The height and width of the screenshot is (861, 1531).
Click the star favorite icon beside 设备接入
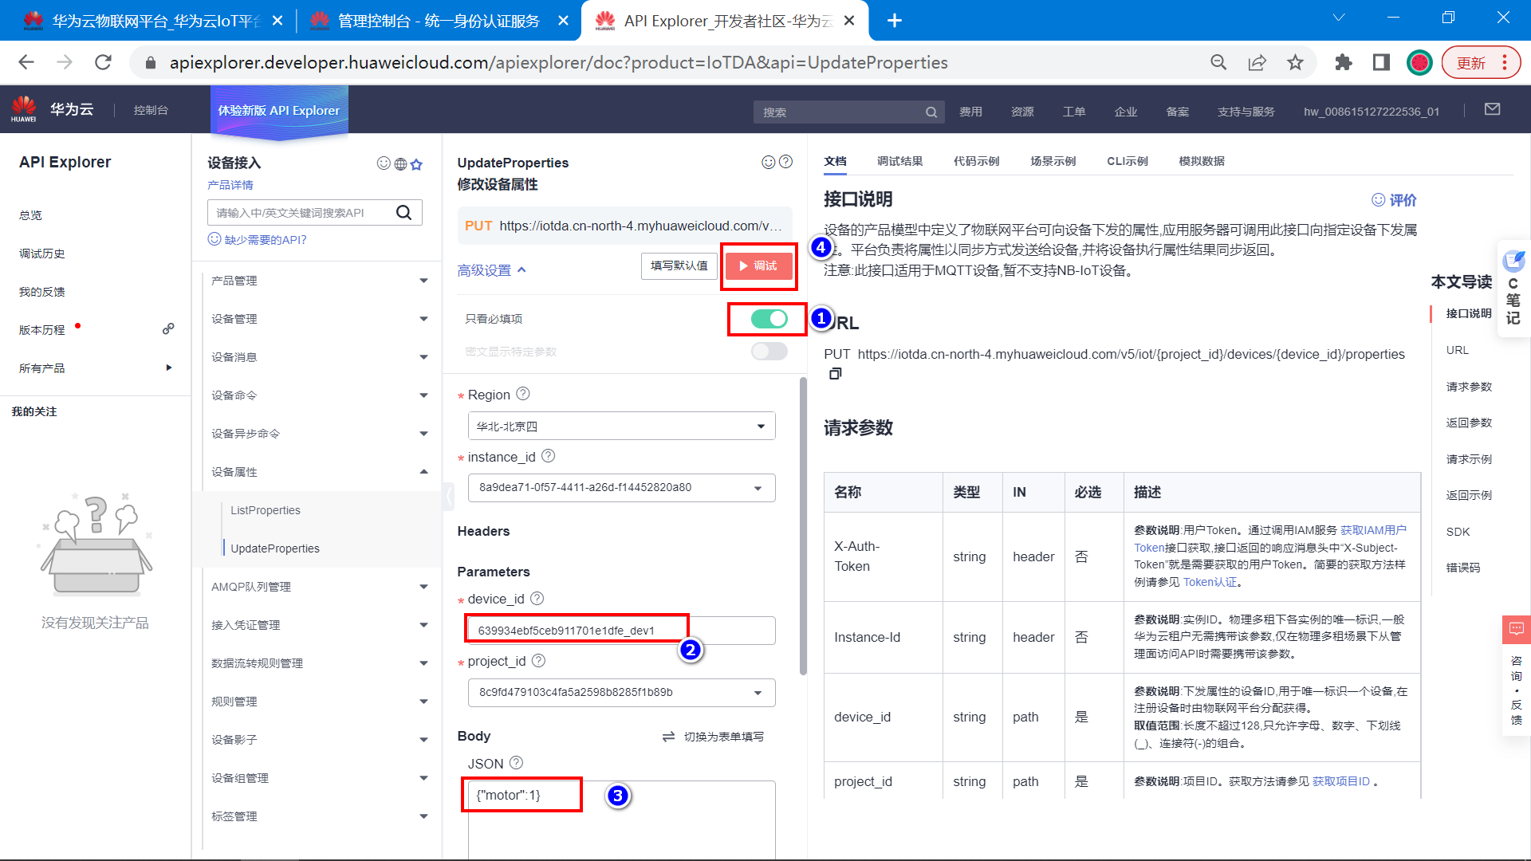pyautogui.click(x=416, y=164)
